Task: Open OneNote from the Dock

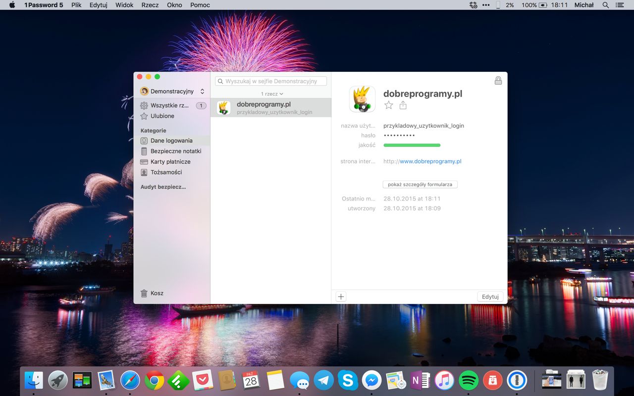Action: (x=420, y=380)
